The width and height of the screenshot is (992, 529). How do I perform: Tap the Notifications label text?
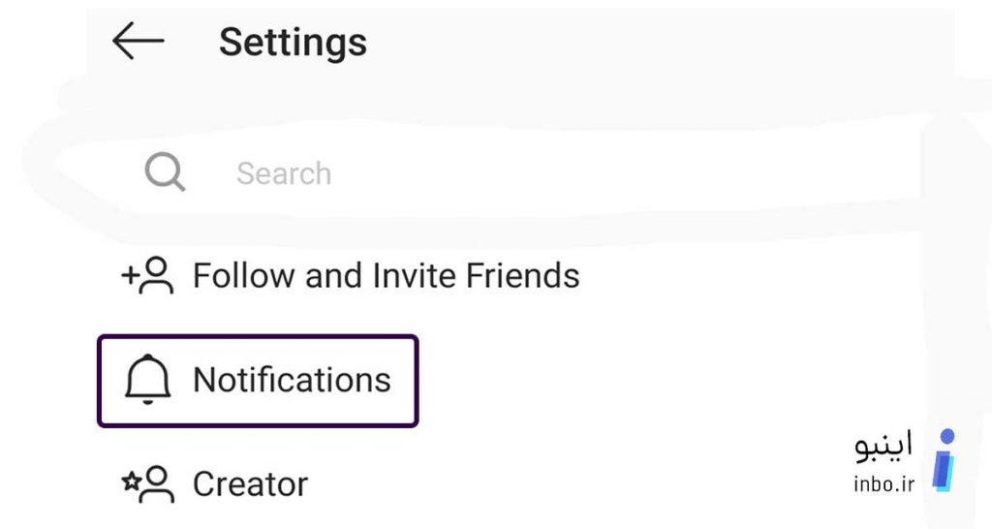(x=292, y=380)
